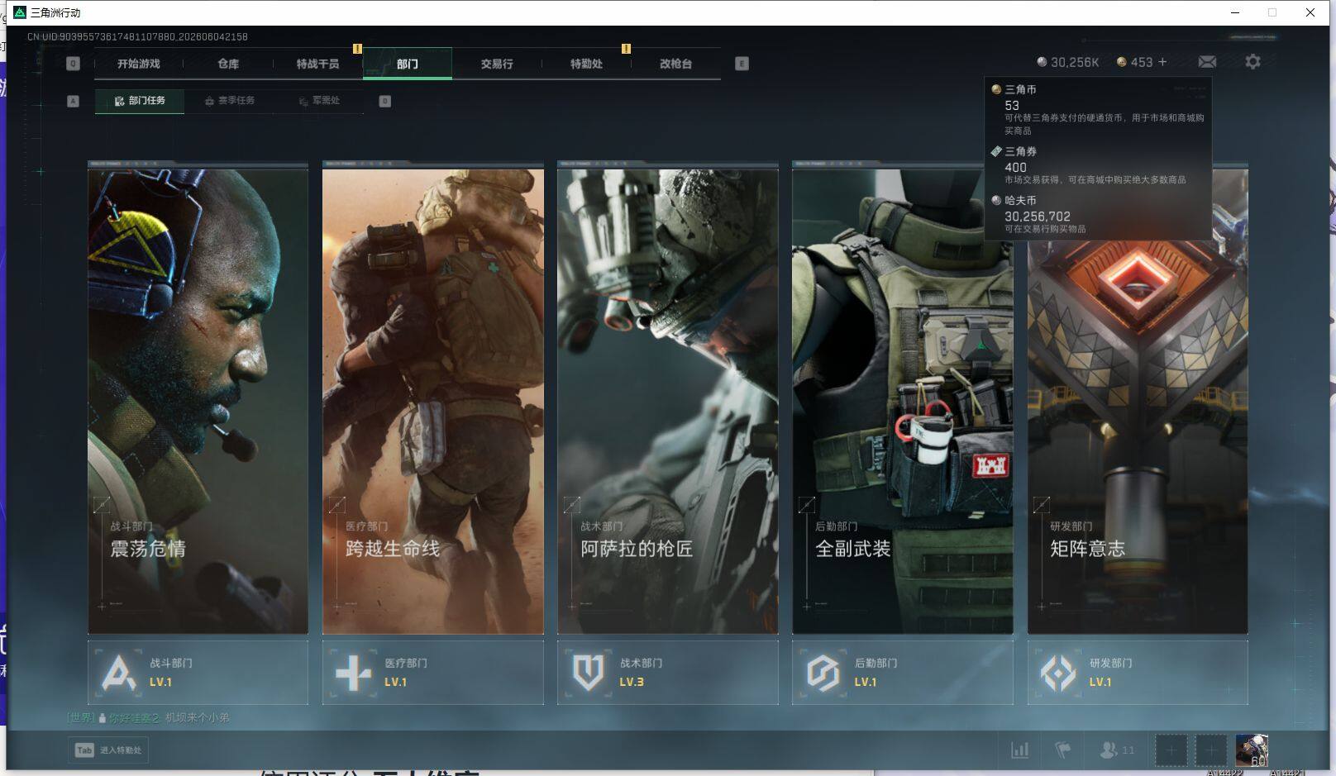
Task: Click the 哈夫币 coin icon in tooltip
Action: (996, 200)
